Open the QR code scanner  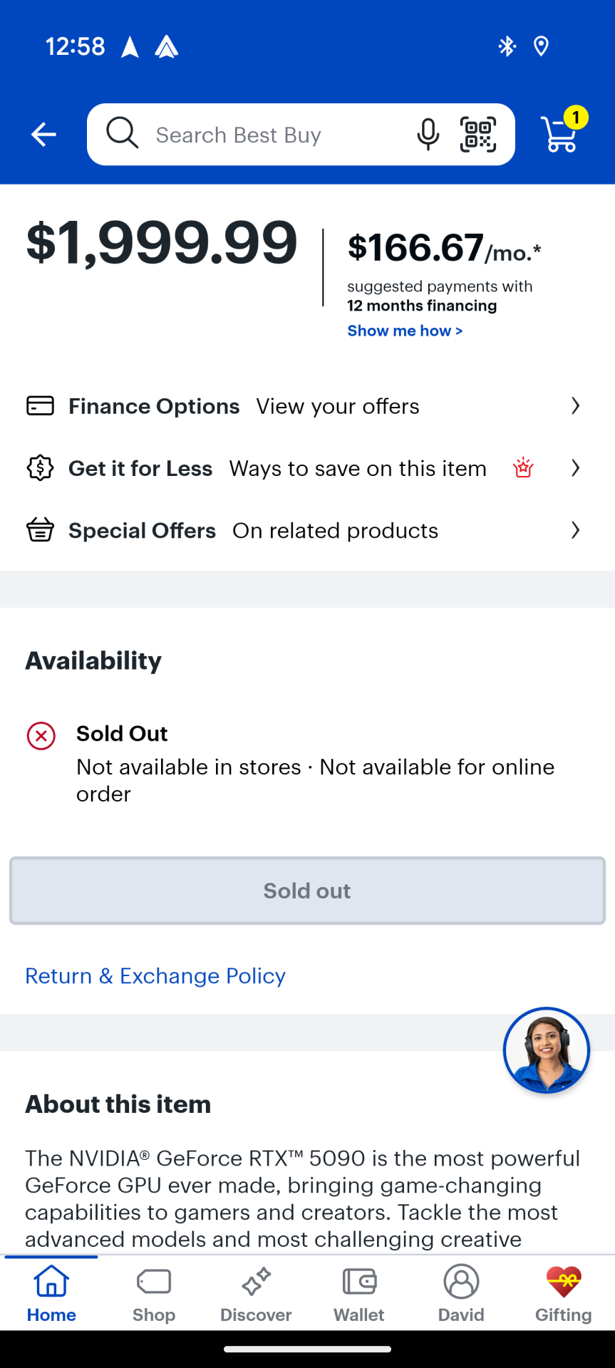[x=477, y=134]
